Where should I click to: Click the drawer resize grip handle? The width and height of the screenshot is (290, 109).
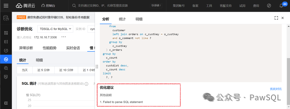point(97,67)
